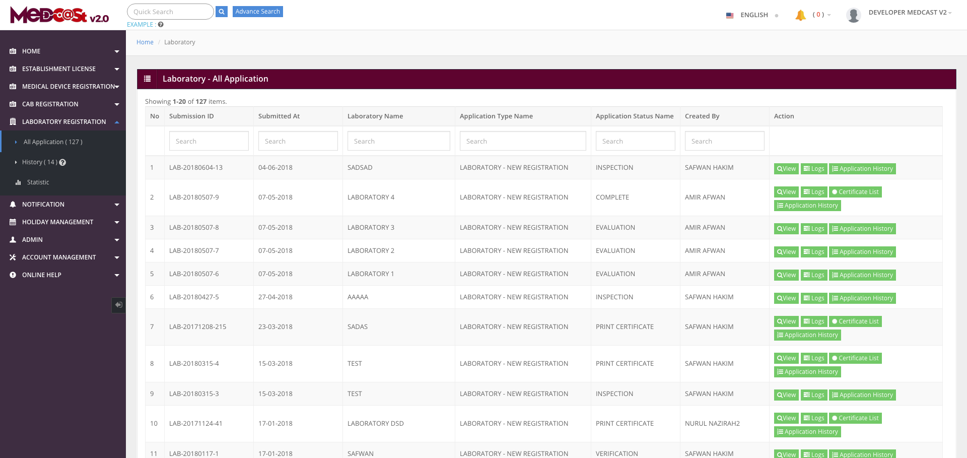Viewport: 967px width, 458px height.
Task: Open the Holiday Management menu
Action: pyautogui.click(x=63, y=222)
